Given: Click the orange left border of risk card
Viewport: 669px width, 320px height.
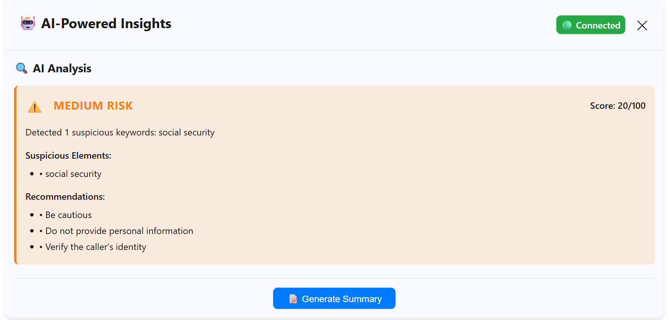Looking at the screenshot, I should pos(16,175).
